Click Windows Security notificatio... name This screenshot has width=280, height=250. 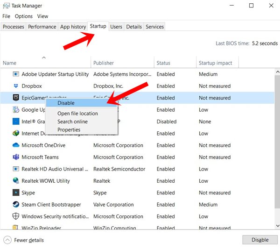(x=55, y=216)
